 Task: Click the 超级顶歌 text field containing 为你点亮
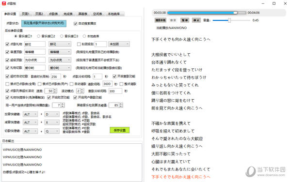click(x=35, y=60)
